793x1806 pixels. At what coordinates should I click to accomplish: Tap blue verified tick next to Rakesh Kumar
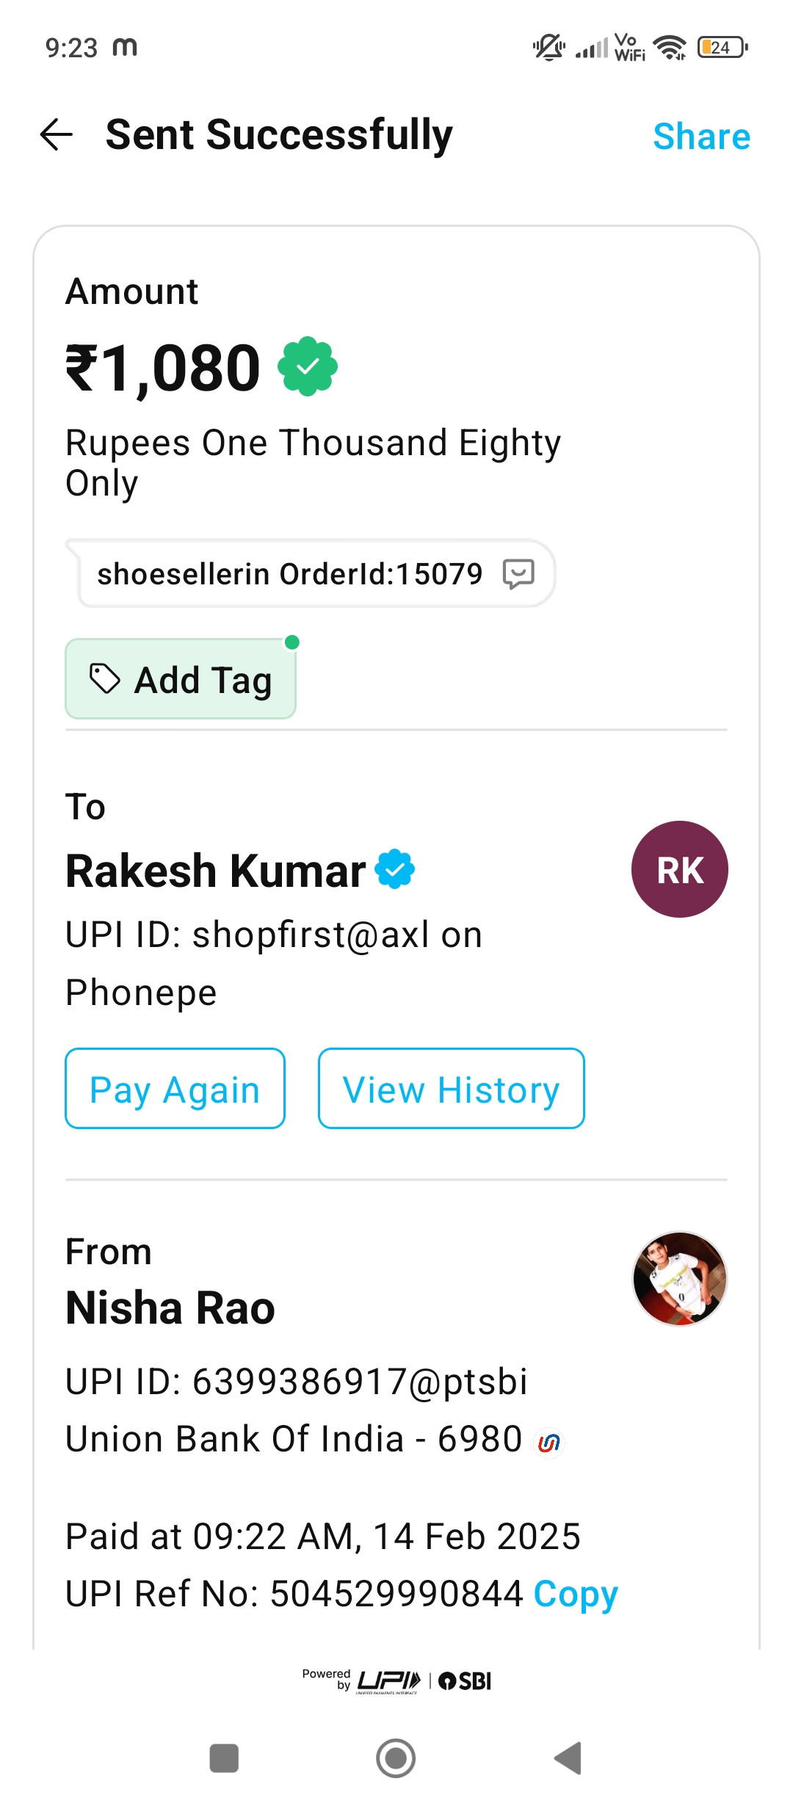coord(395,869)
